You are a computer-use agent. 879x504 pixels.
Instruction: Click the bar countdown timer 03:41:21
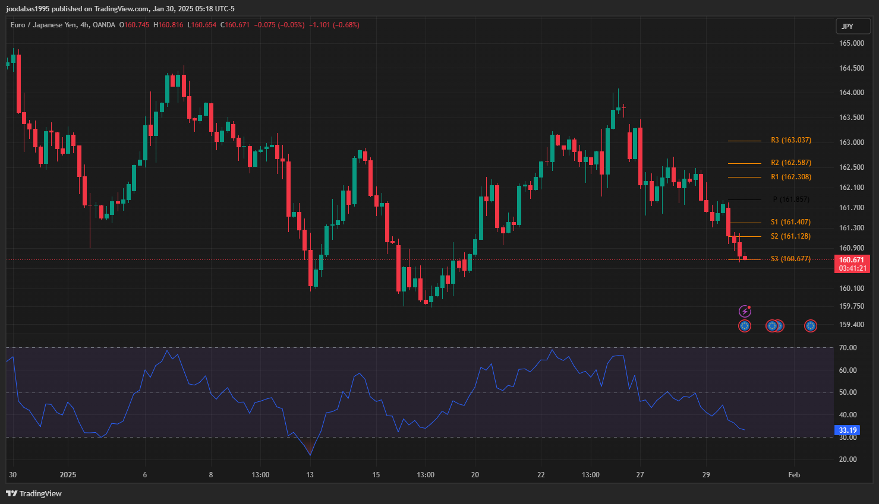pyautogui.click(x=852, y=268)
